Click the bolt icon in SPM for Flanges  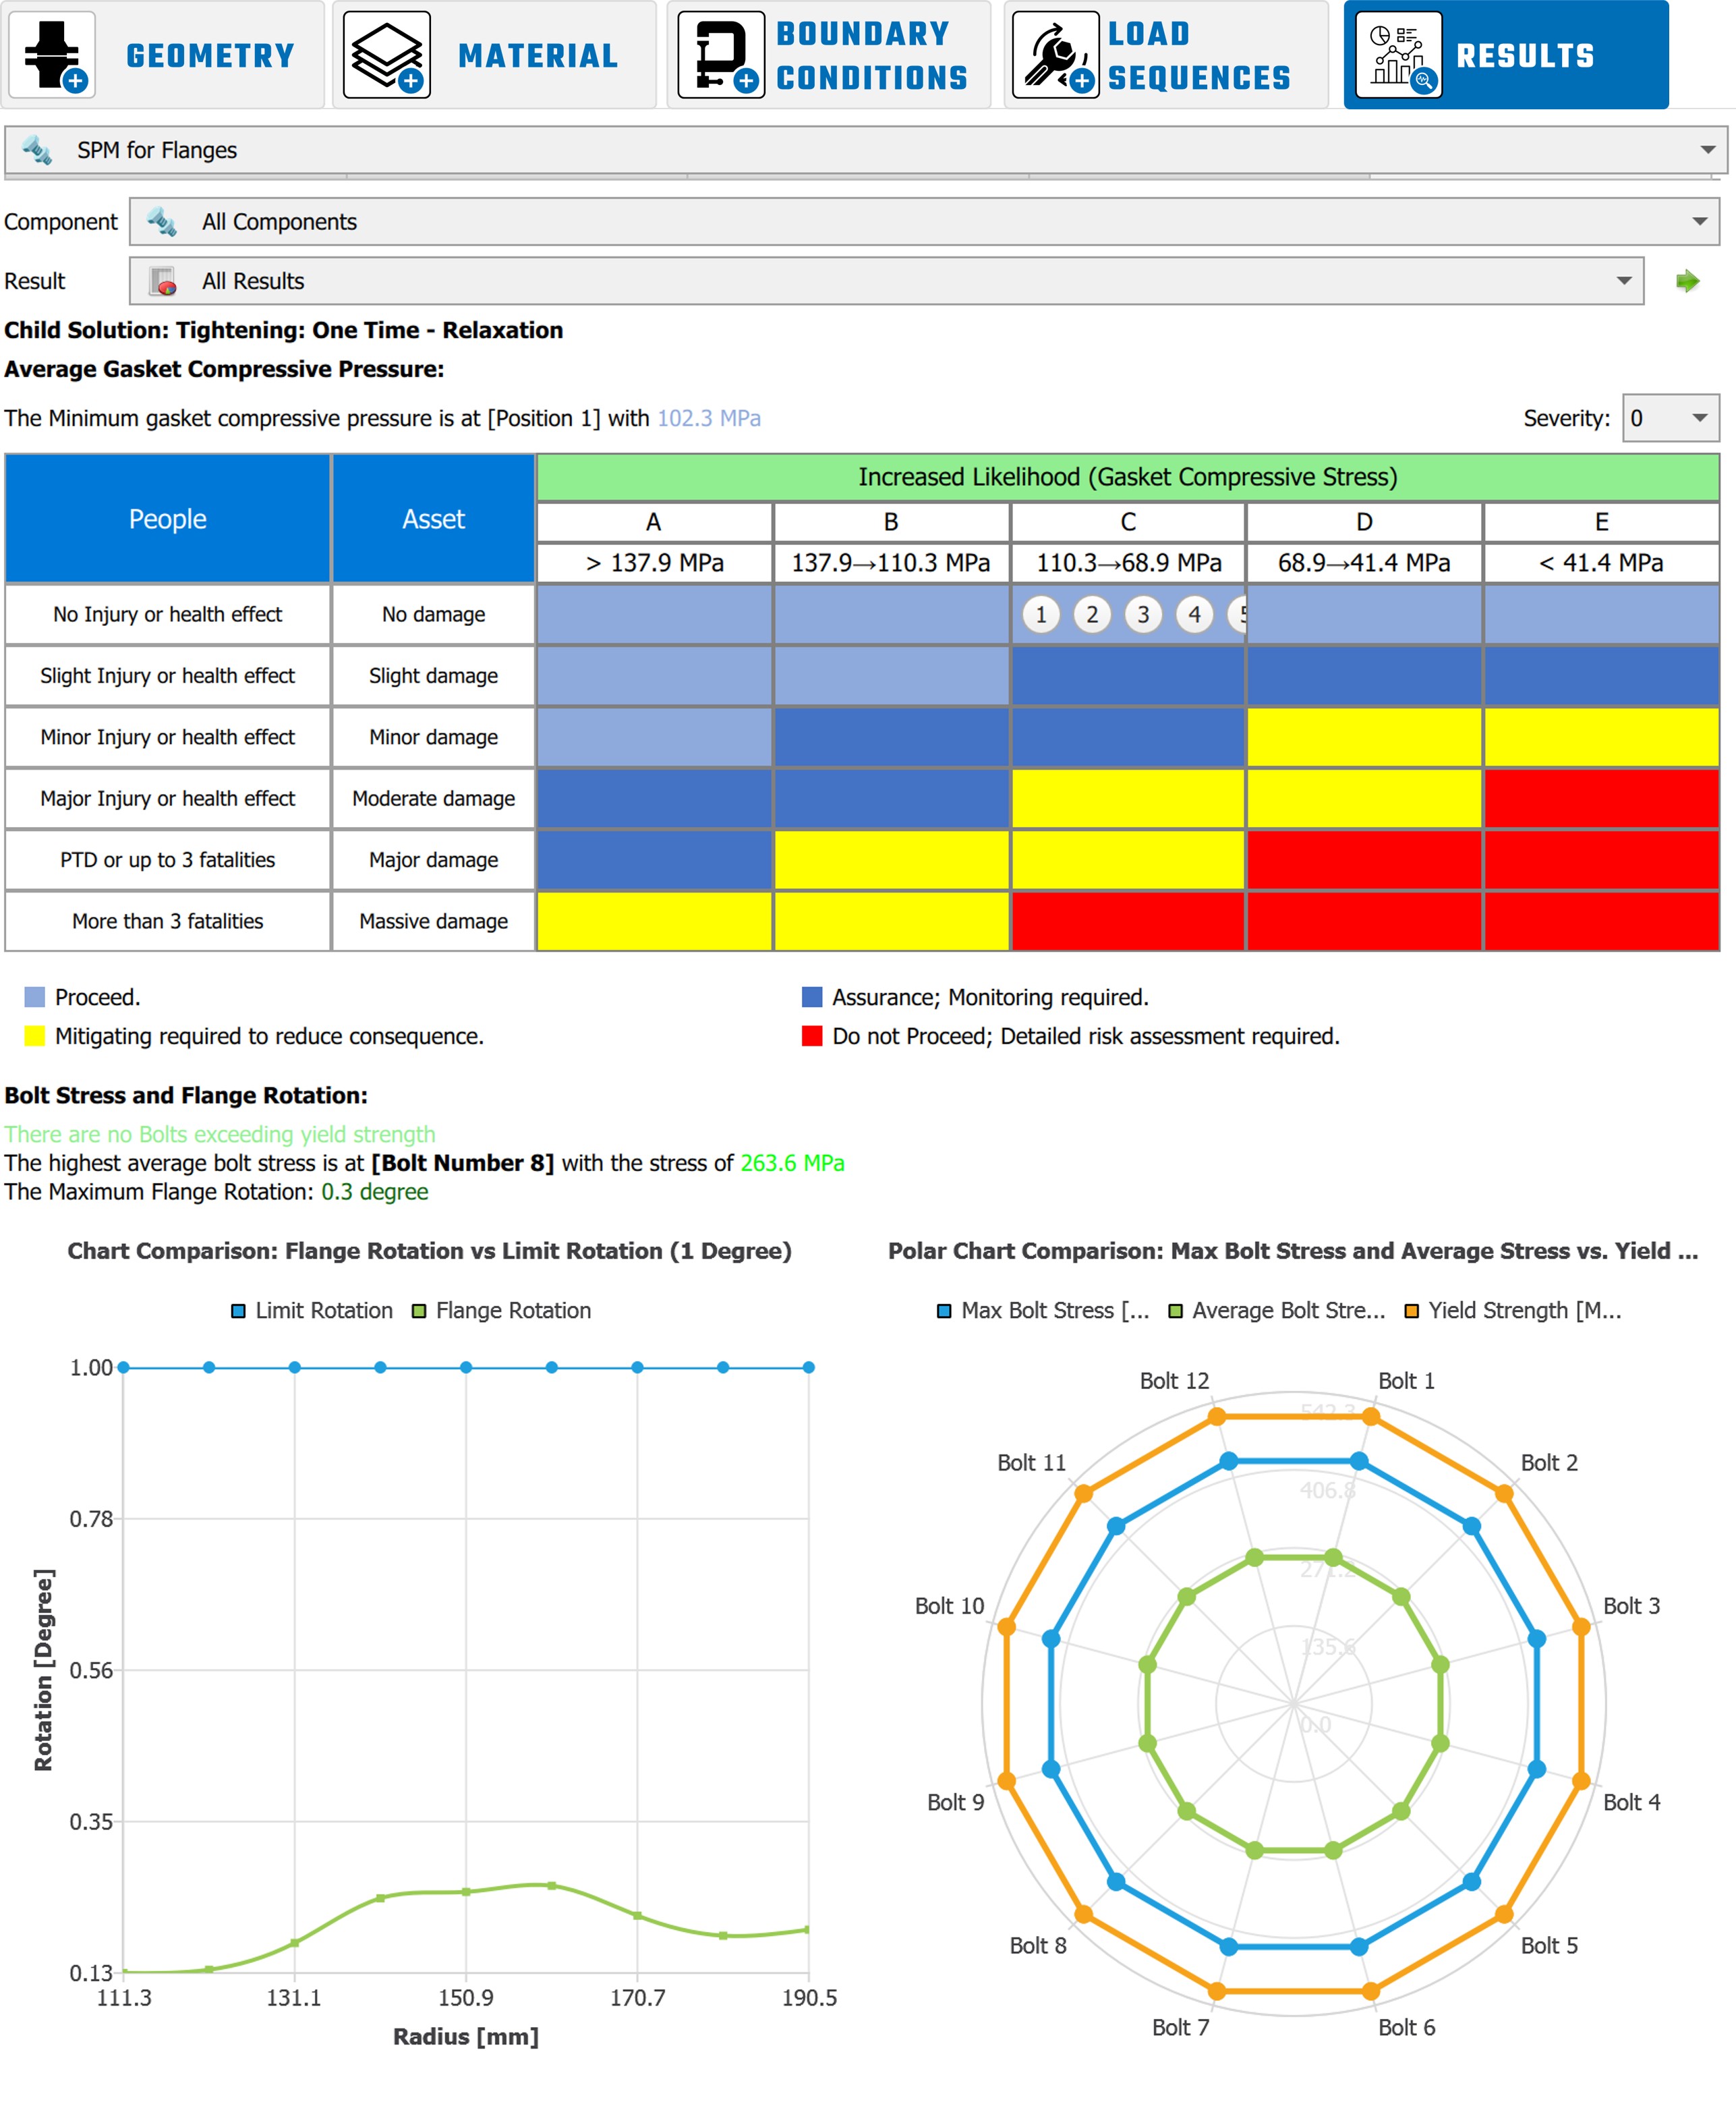[x=38, y=150]
